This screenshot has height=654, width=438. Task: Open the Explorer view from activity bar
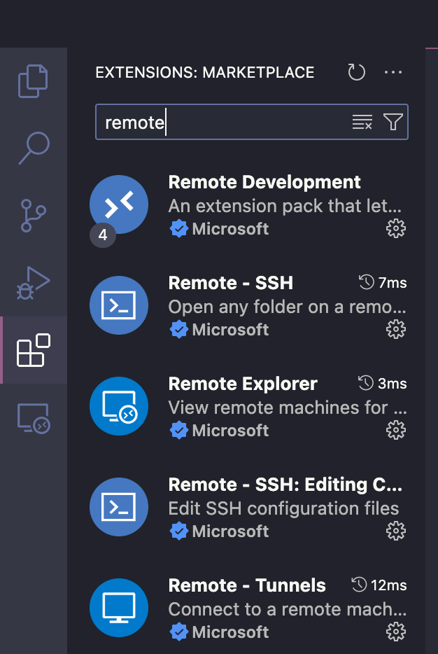(33, 81)
